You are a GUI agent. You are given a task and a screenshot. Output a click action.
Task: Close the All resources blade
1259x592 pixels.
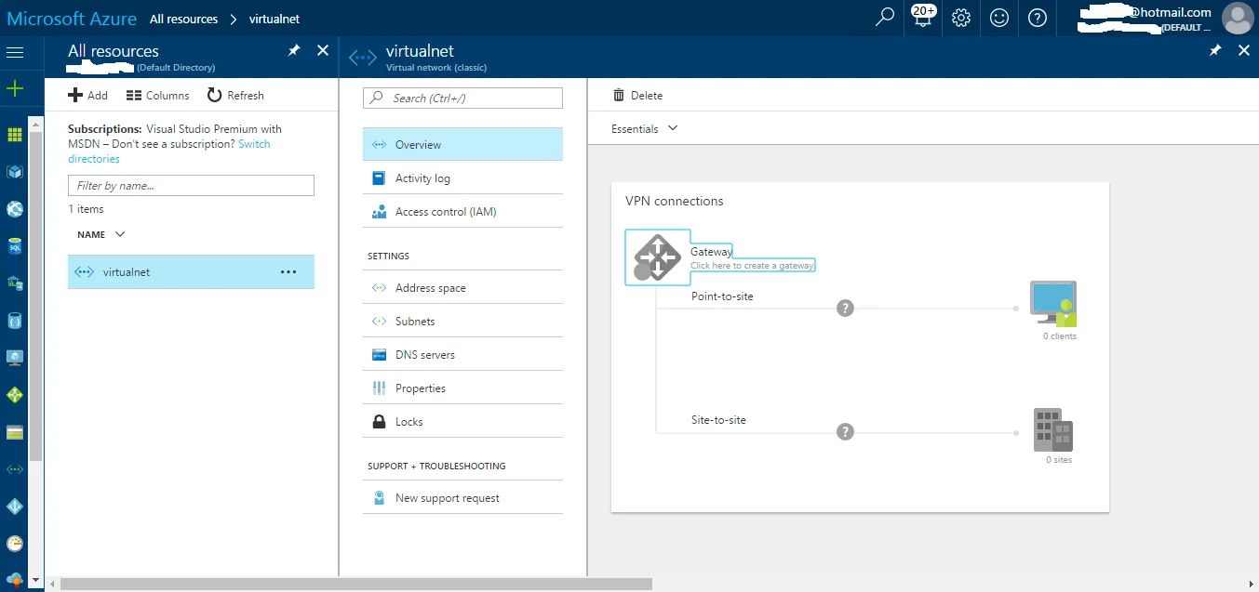[323, 50]
